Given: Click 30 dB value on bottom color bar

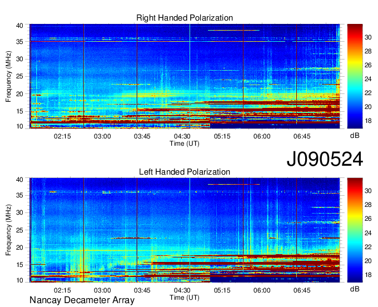Looking at the screenshot, I should (368, 191).
